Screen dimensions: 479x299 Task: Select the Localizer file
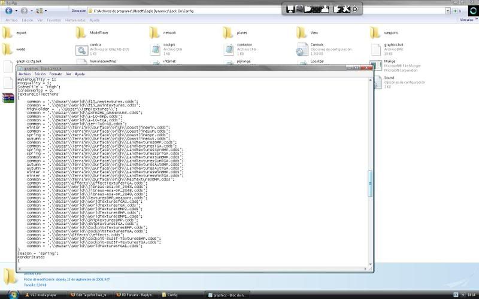(317, 62)
